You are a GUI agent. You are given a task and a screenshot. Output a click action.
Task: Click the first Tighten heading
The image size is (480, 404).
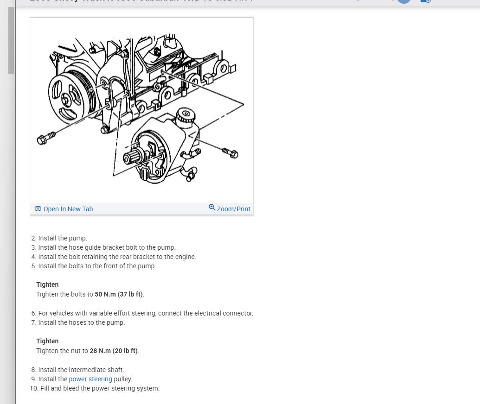[x=47, y=284]
